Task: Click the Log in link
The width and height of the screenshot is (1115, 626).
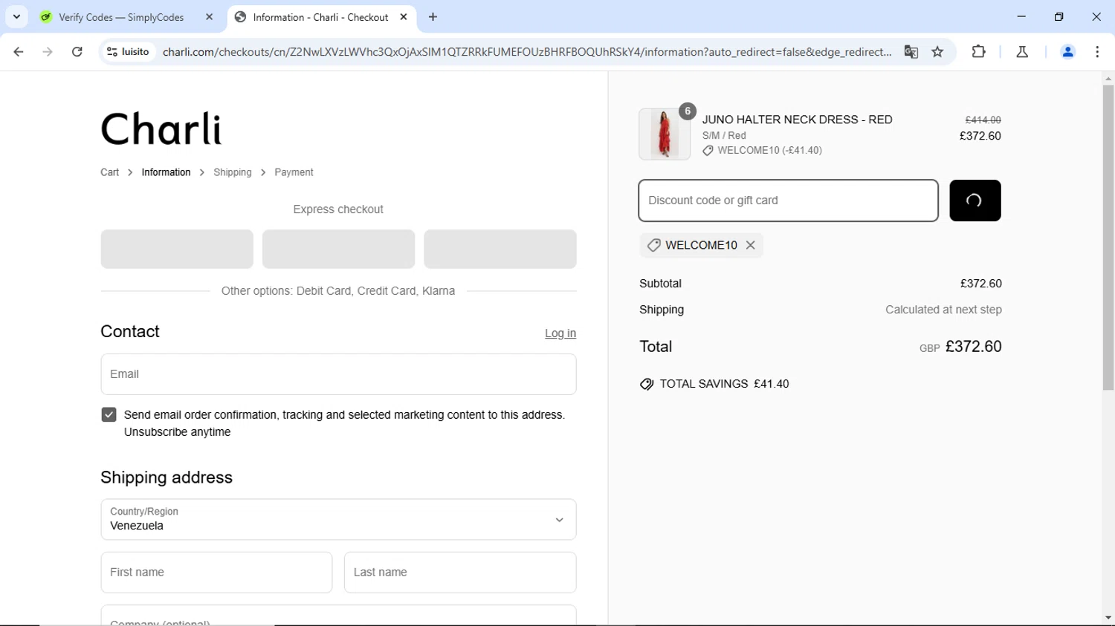Action: pos(560,333)
